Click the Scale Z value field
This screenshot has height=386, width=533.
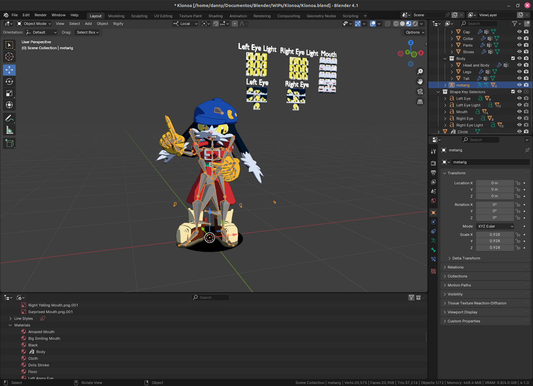[495, 248]
